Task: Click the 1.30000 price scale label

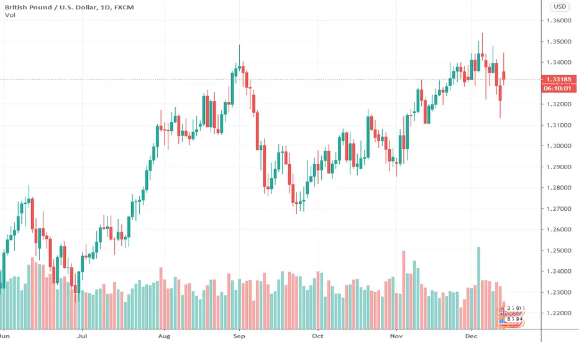Action: coord(558,146)
